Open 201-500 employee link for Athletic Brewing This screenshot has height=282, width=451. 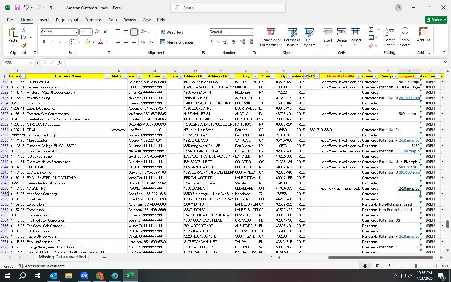click(409, 98)
